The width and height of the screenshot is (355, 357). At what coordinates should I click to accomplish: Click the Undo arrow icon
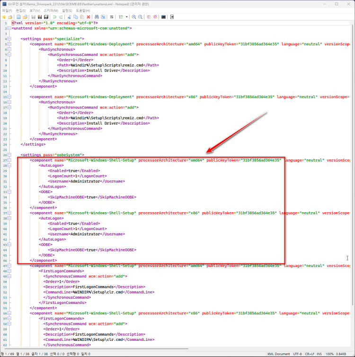pyautogui.click(x=54, y=17)
